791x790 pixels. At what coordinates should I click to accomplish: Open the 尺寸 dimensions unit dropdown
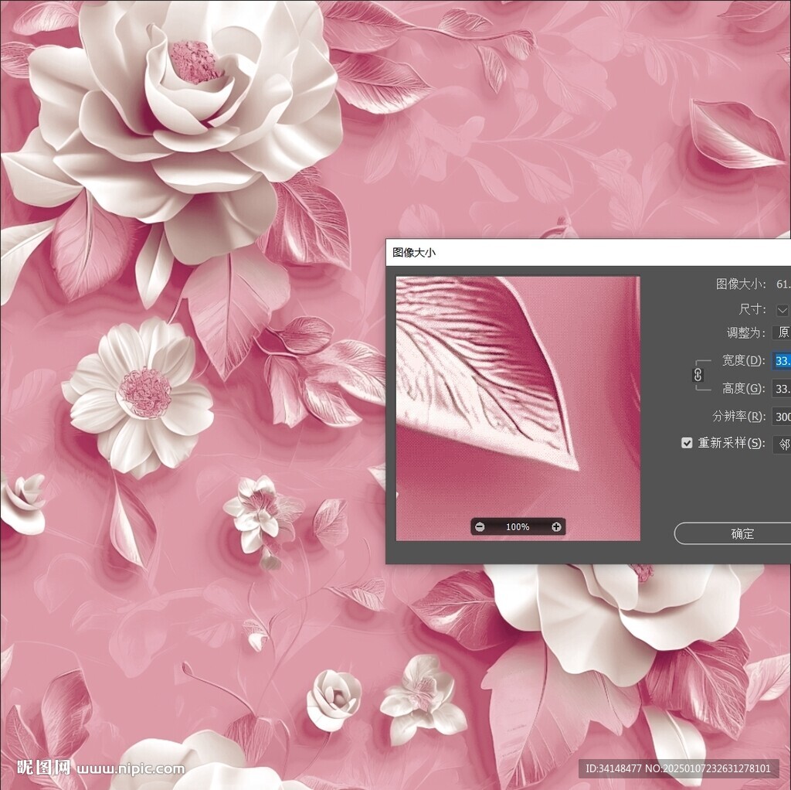point(783,310)
